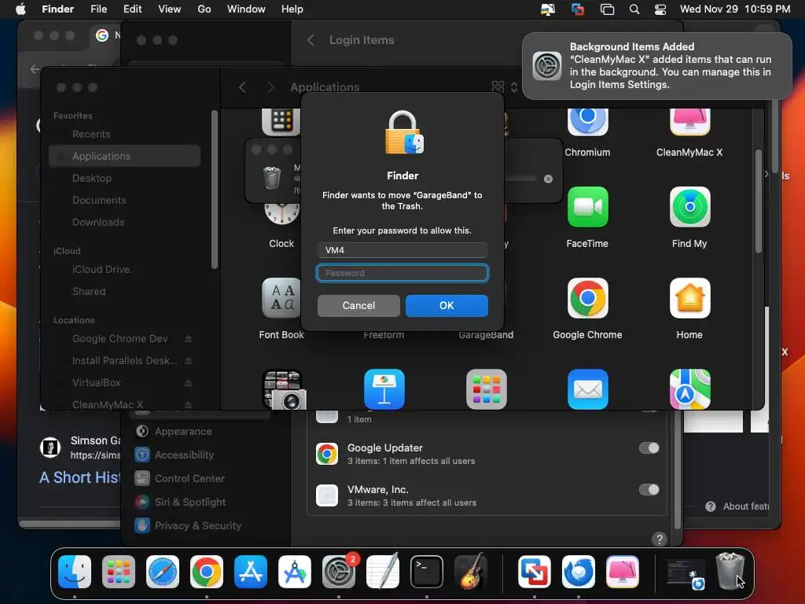Select iCloud Drive in Finder sidebar
This screenshot has height=604, width=805.
point(101,269)
